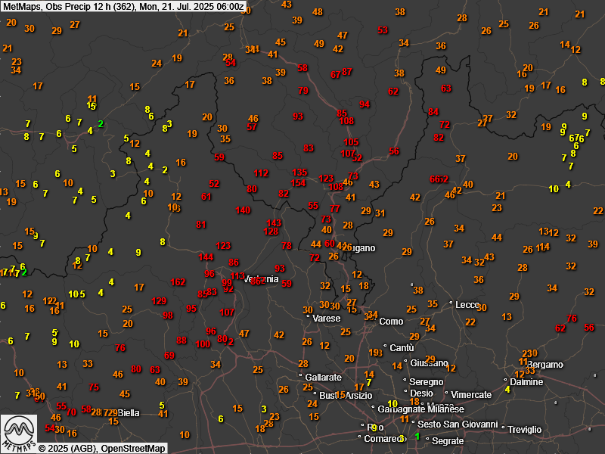Select the Gallarate town label
Screen dimensions: 605x454
324,377
